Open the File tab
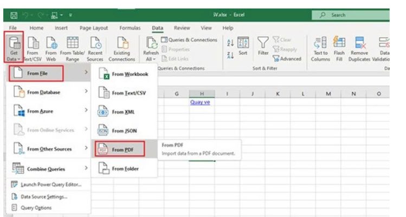The height and width of the screenshot is (217, 406). click(x=13, y=28)
